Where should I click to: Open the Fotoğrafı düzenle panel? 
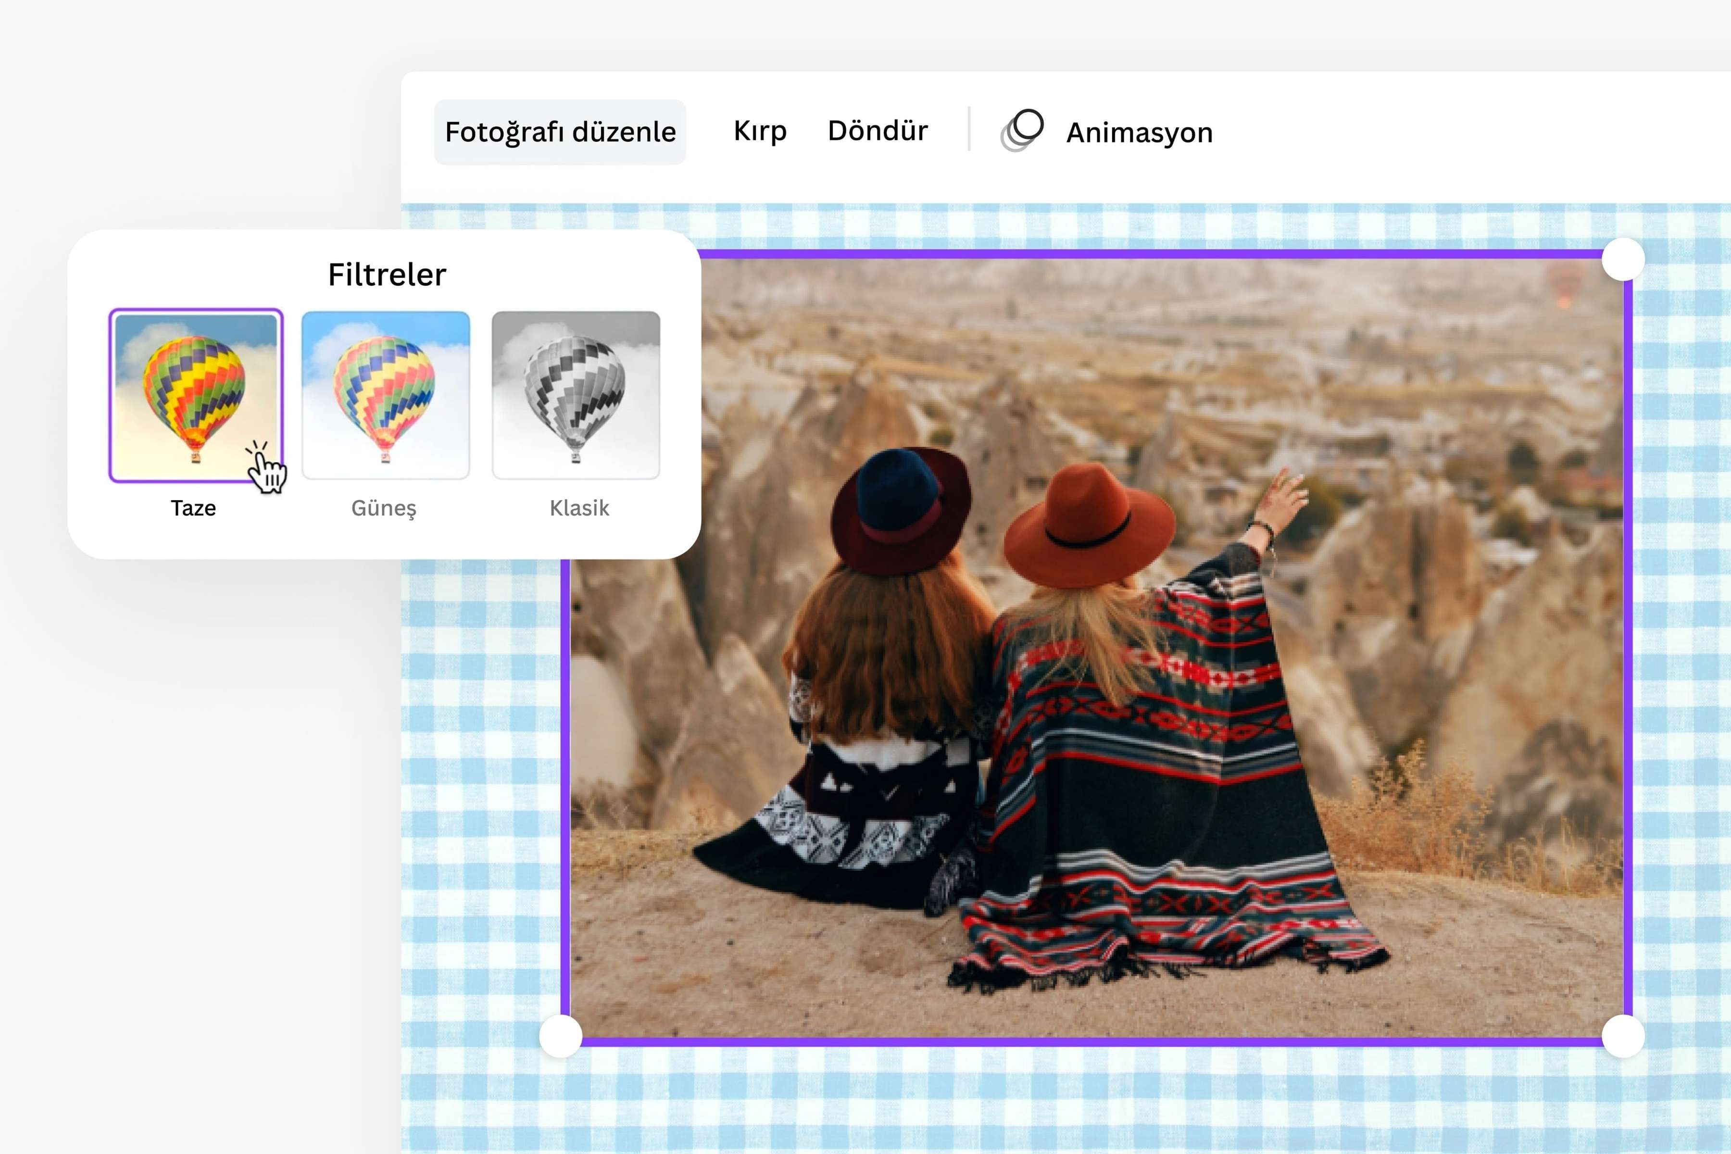[560, 132]
